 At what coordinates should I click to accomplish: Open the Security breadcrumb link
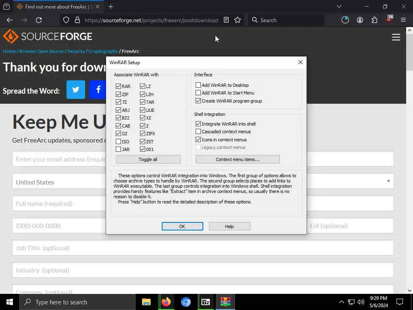coord(76,51)
